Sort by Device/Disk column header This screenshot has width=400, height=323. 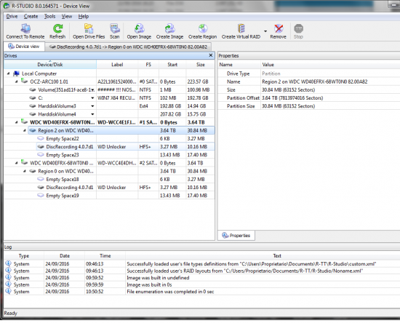50,65
